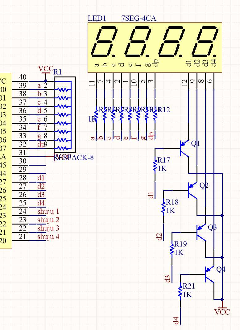Click pin number 30 on the MCU
The height and width of the screenshot is (330, 240).
(x=23, y=161)
